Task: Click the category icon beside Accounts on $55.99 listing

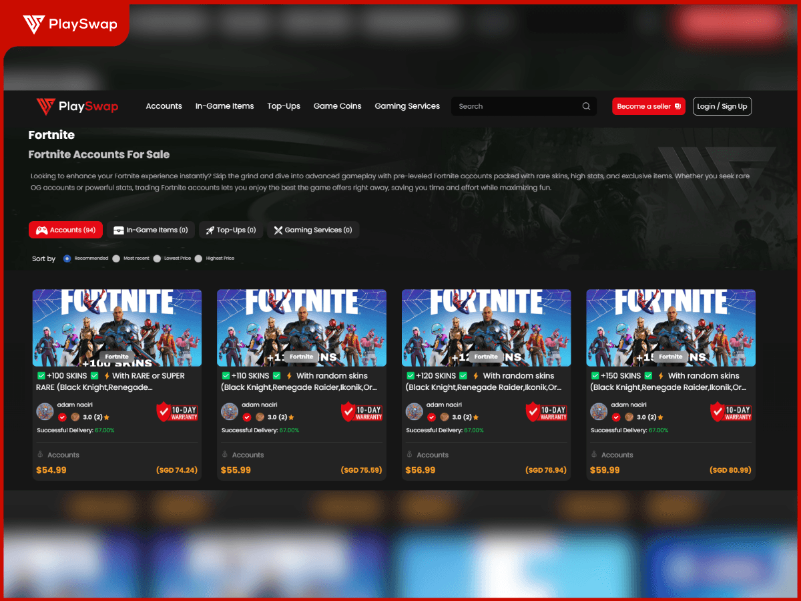Action: click(224, 455)
